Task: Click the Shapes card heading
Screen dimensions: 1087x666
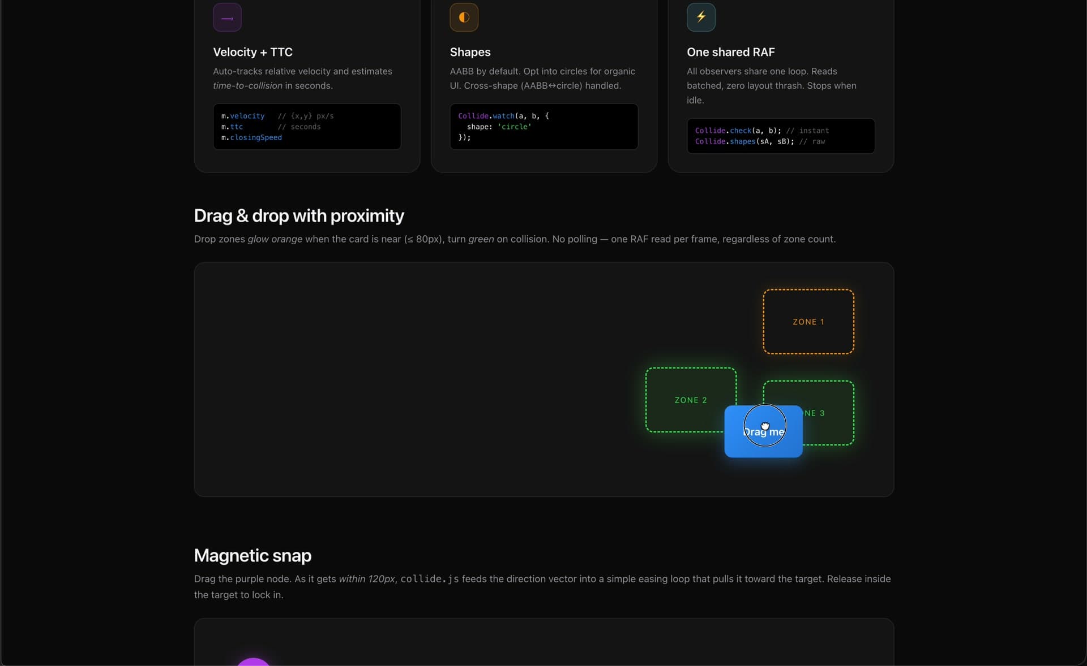Action: point(470,52)
